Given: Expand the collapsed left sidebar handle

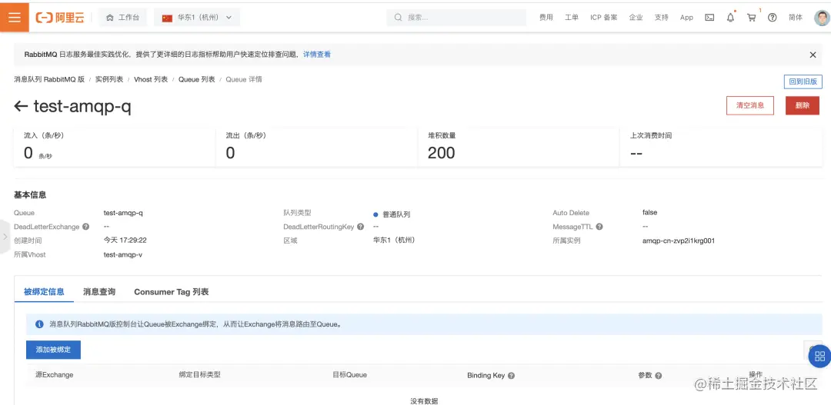Looking at the screenshot, I should click(5, 237).
